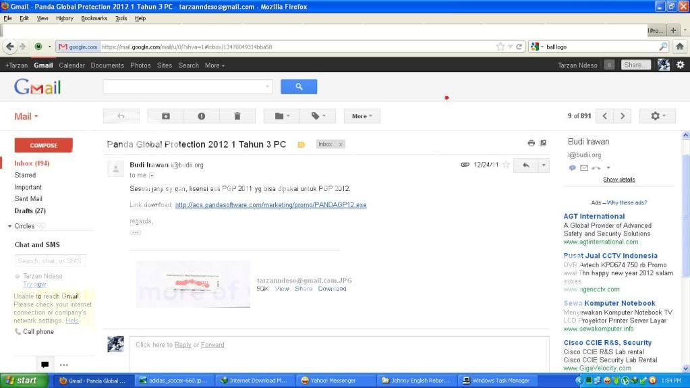Toggle the importance marker beside subject
This screenshot has width=690, height=388.
point(301,145)
